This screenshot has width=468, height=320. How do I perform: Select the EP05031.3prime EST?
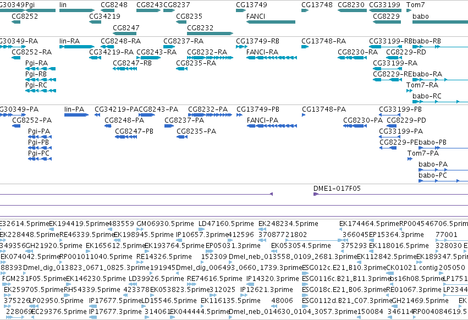click(210, 251)
